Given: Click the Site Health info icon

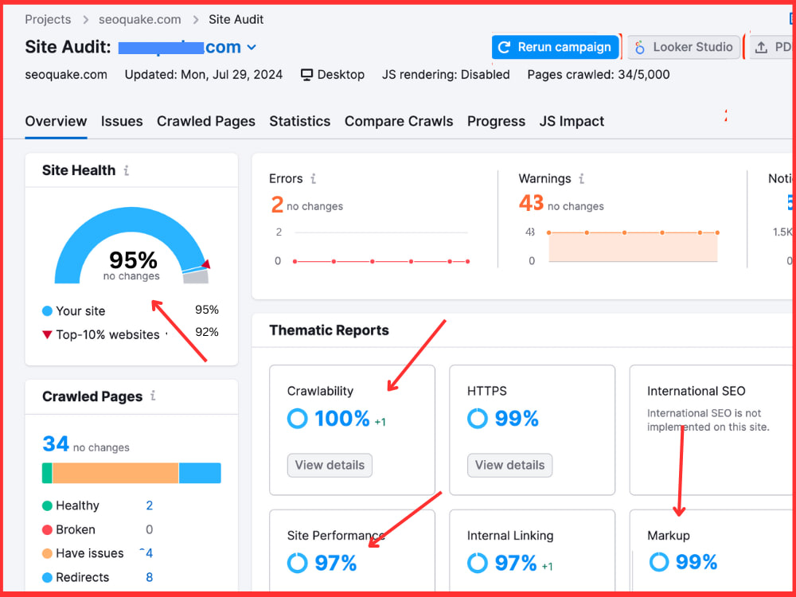Looking at the screenshot, I should pos(127,170).
